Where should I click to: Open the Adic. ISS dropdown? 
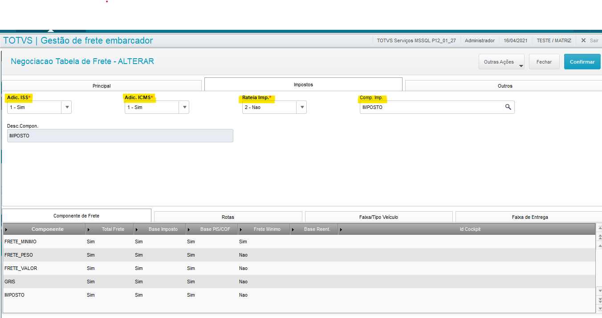(x=66, y=107)
